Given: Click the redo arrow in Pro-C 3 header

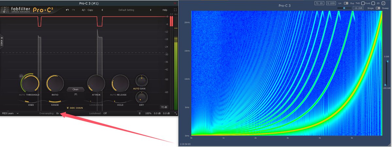Looking at the screenshot, I should tap(73, 10).
